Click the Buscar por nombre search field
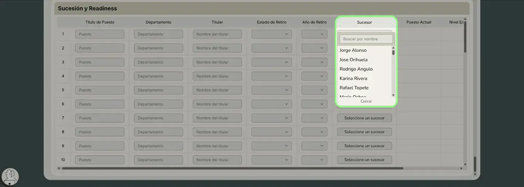This screenshot has height=187, width=524. pyautogui.click(x=366, y=39)
